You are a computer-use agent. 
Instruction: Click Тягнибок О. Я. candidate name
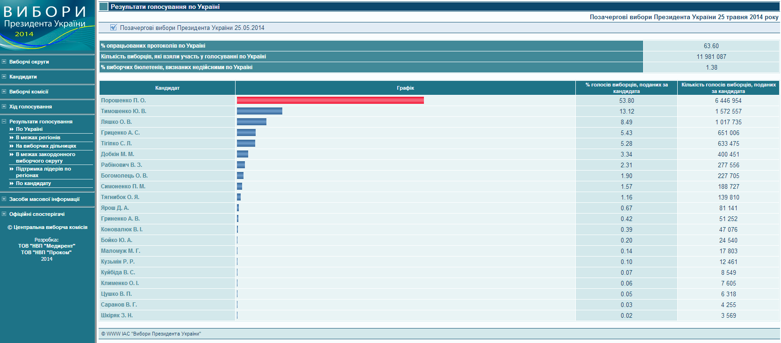120,197
